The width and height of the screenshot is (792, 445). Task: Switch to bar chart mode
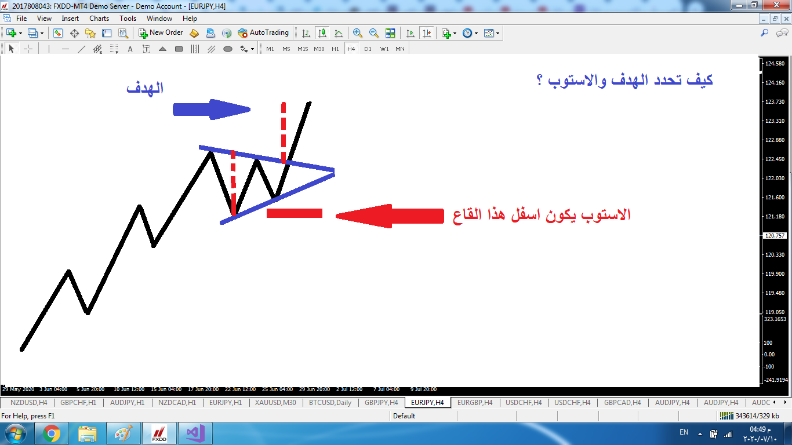[306, 33]
